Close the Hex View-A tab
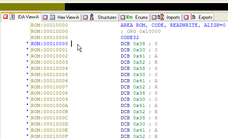 coord(45,17)
